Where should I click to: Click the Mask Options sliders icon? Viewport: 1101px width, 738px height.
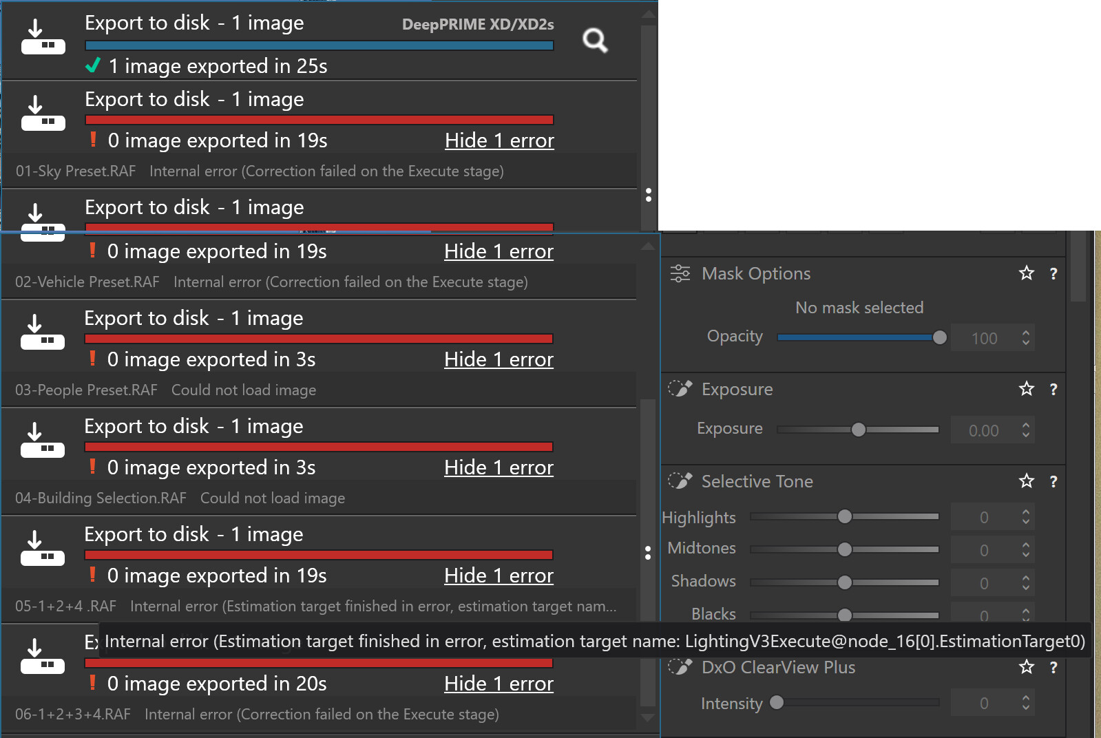click(x=680, y=274)
